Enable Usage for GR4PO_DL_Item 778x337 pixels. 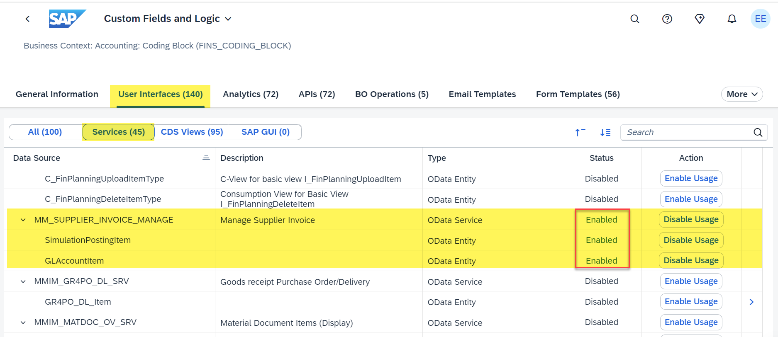pyautogui.click(x=691, y=301)
